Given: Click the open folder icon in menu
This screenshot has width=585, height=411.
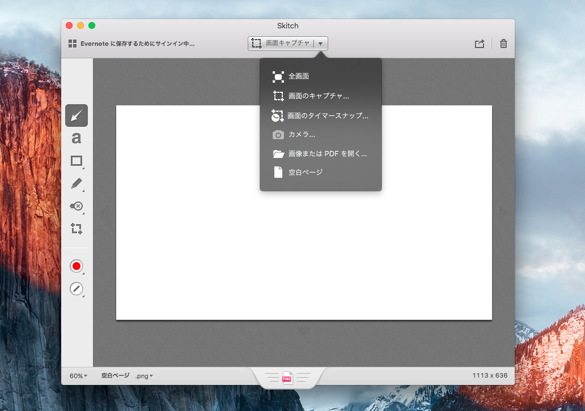Looking at the screenshot, I should (x=278, y=153).
